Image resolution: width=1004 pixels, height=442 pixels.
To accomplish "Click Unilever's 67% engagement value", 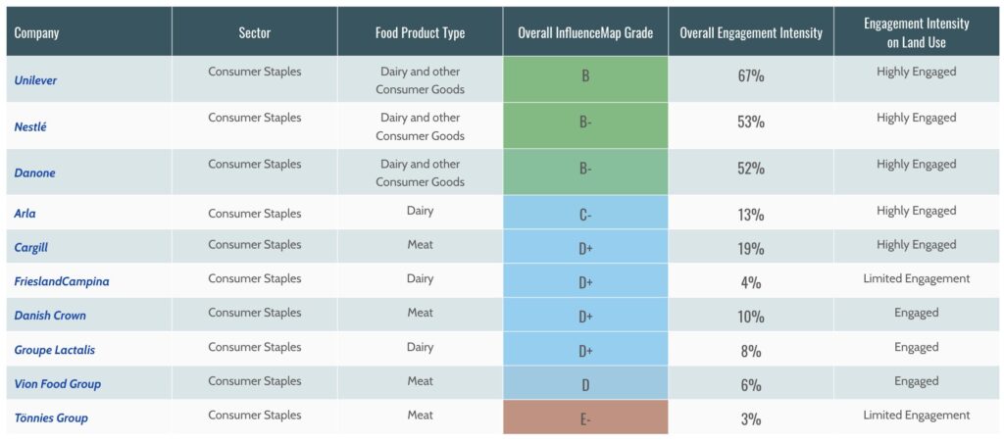I will [x=751, y=76].
